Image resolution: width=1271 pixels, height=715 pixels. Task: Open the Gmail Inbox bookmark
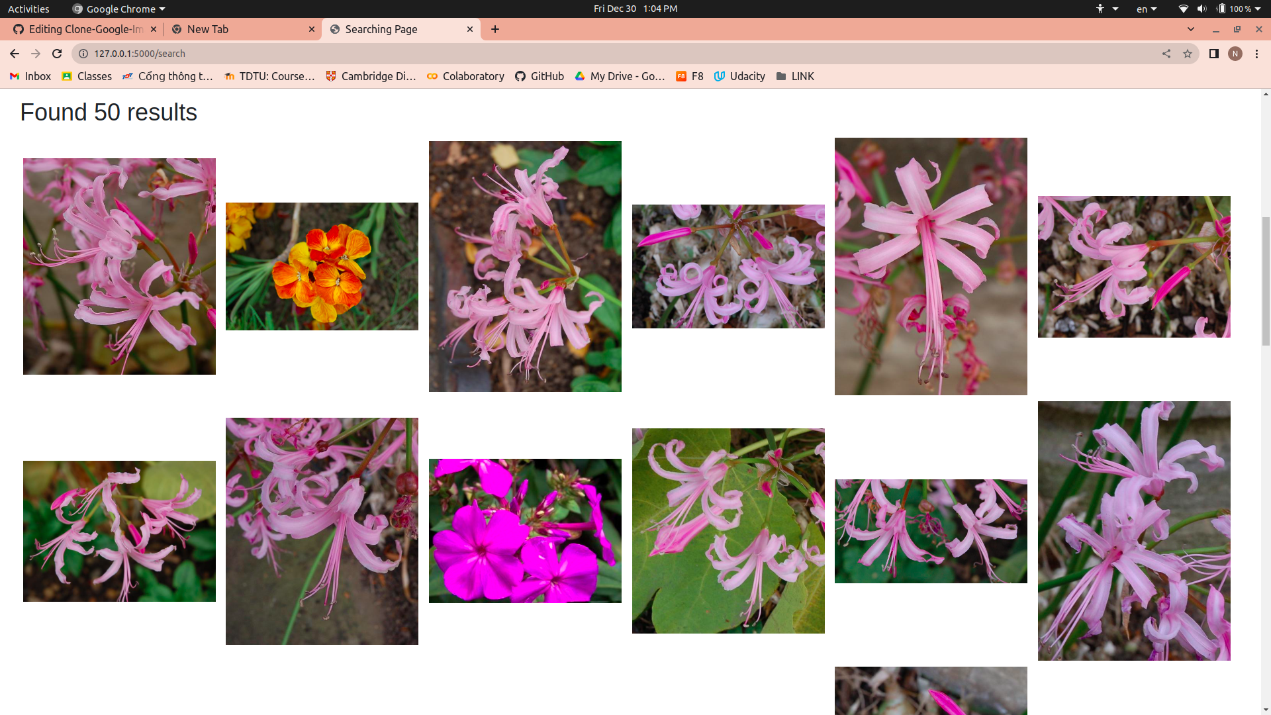pyautogui.click(x=30, y=76)
